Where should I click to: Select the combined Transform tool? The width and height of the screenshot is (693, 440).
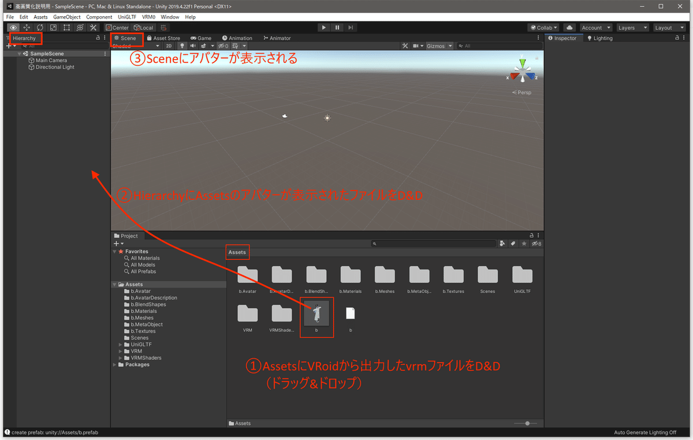80,28
